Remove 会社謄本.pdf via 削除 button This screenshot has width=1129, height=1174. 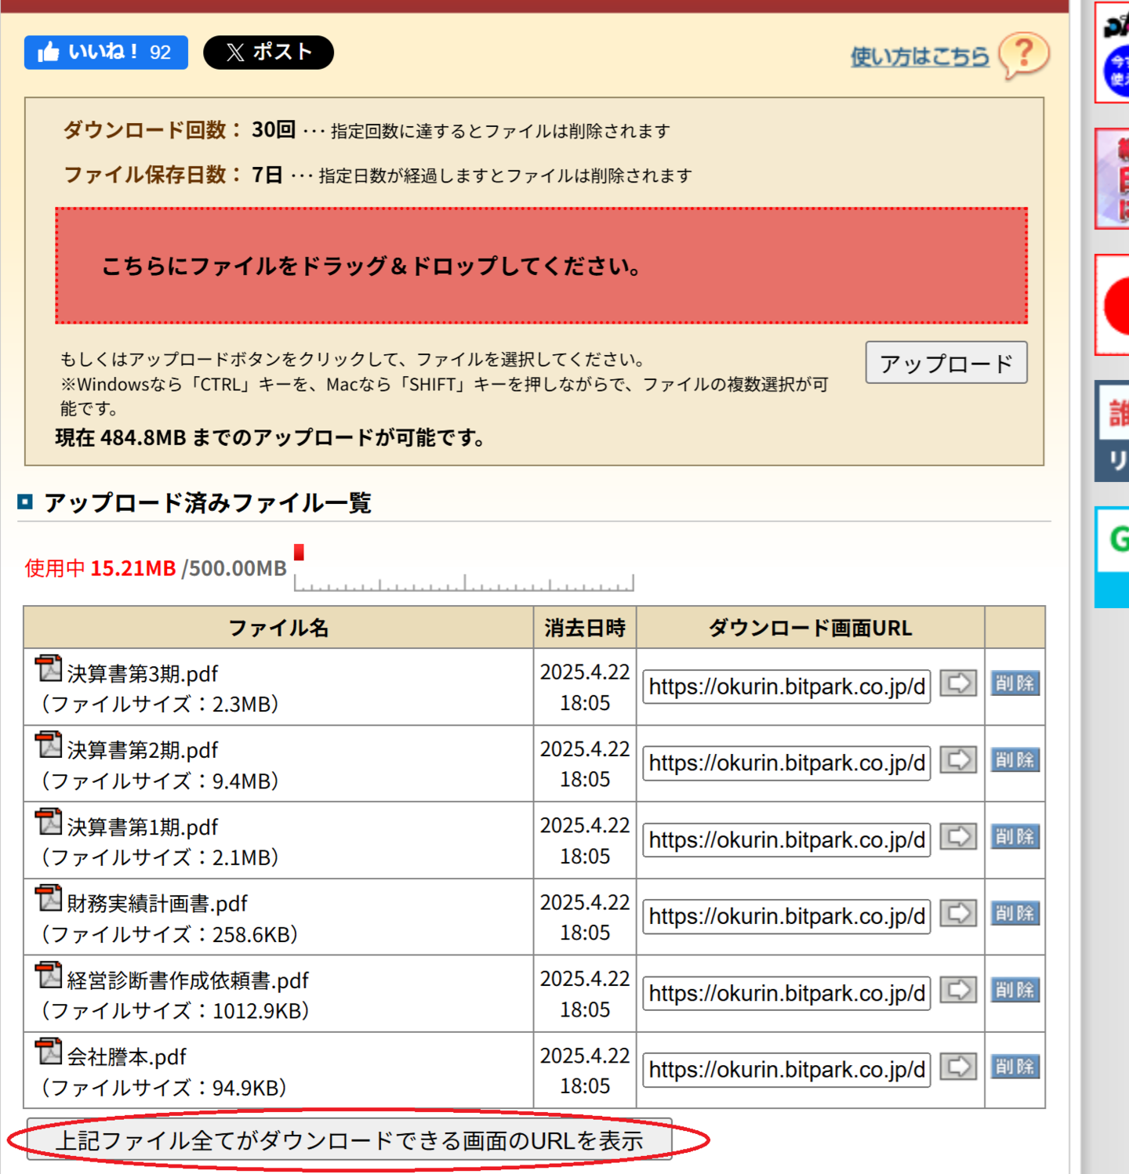(x=1015, y=1067)
